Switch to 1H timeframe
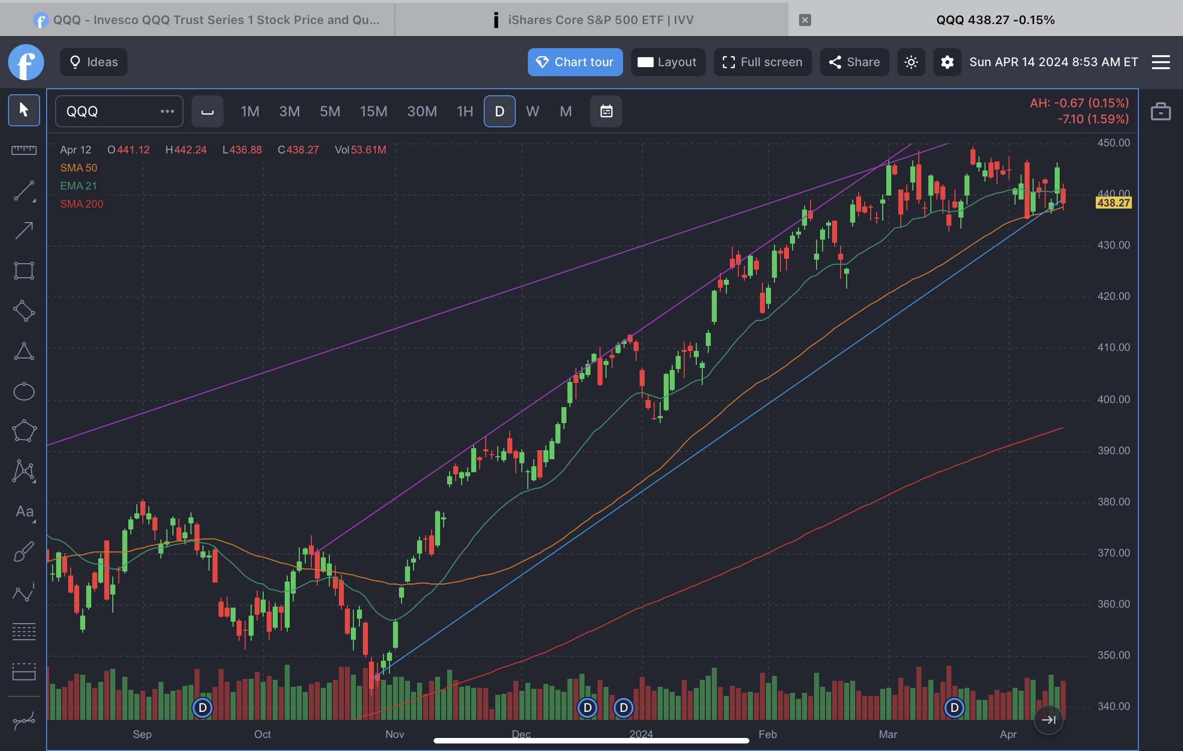 [x=465, y=111]
